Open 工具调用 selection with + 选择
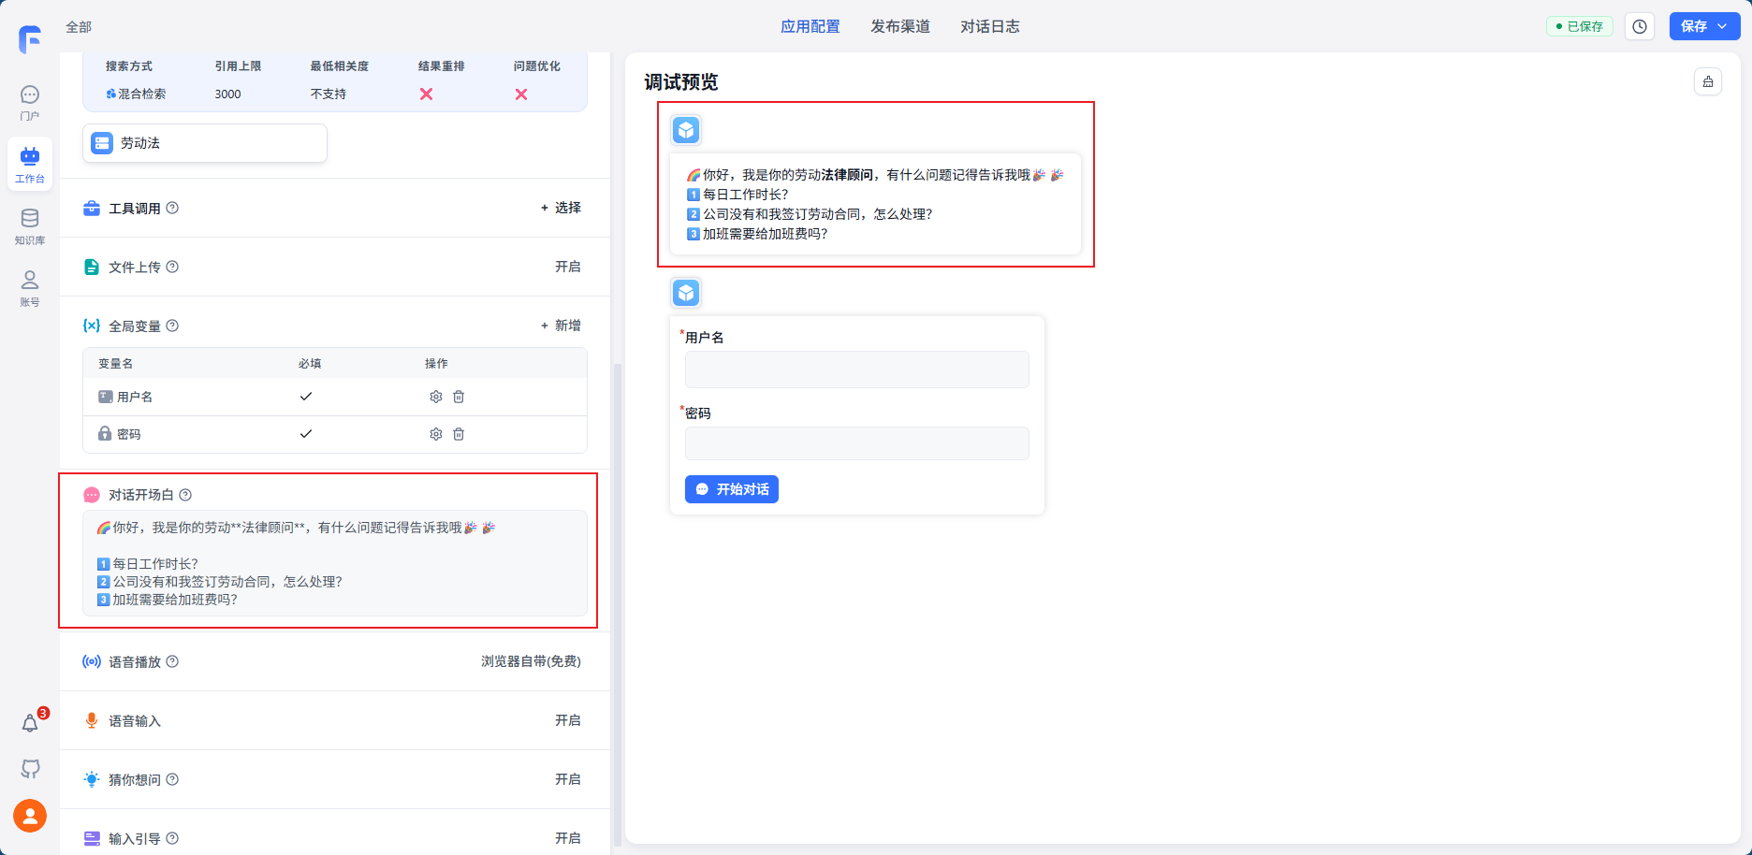This screenshot has width=1752, height=855. tap(561, 208)
